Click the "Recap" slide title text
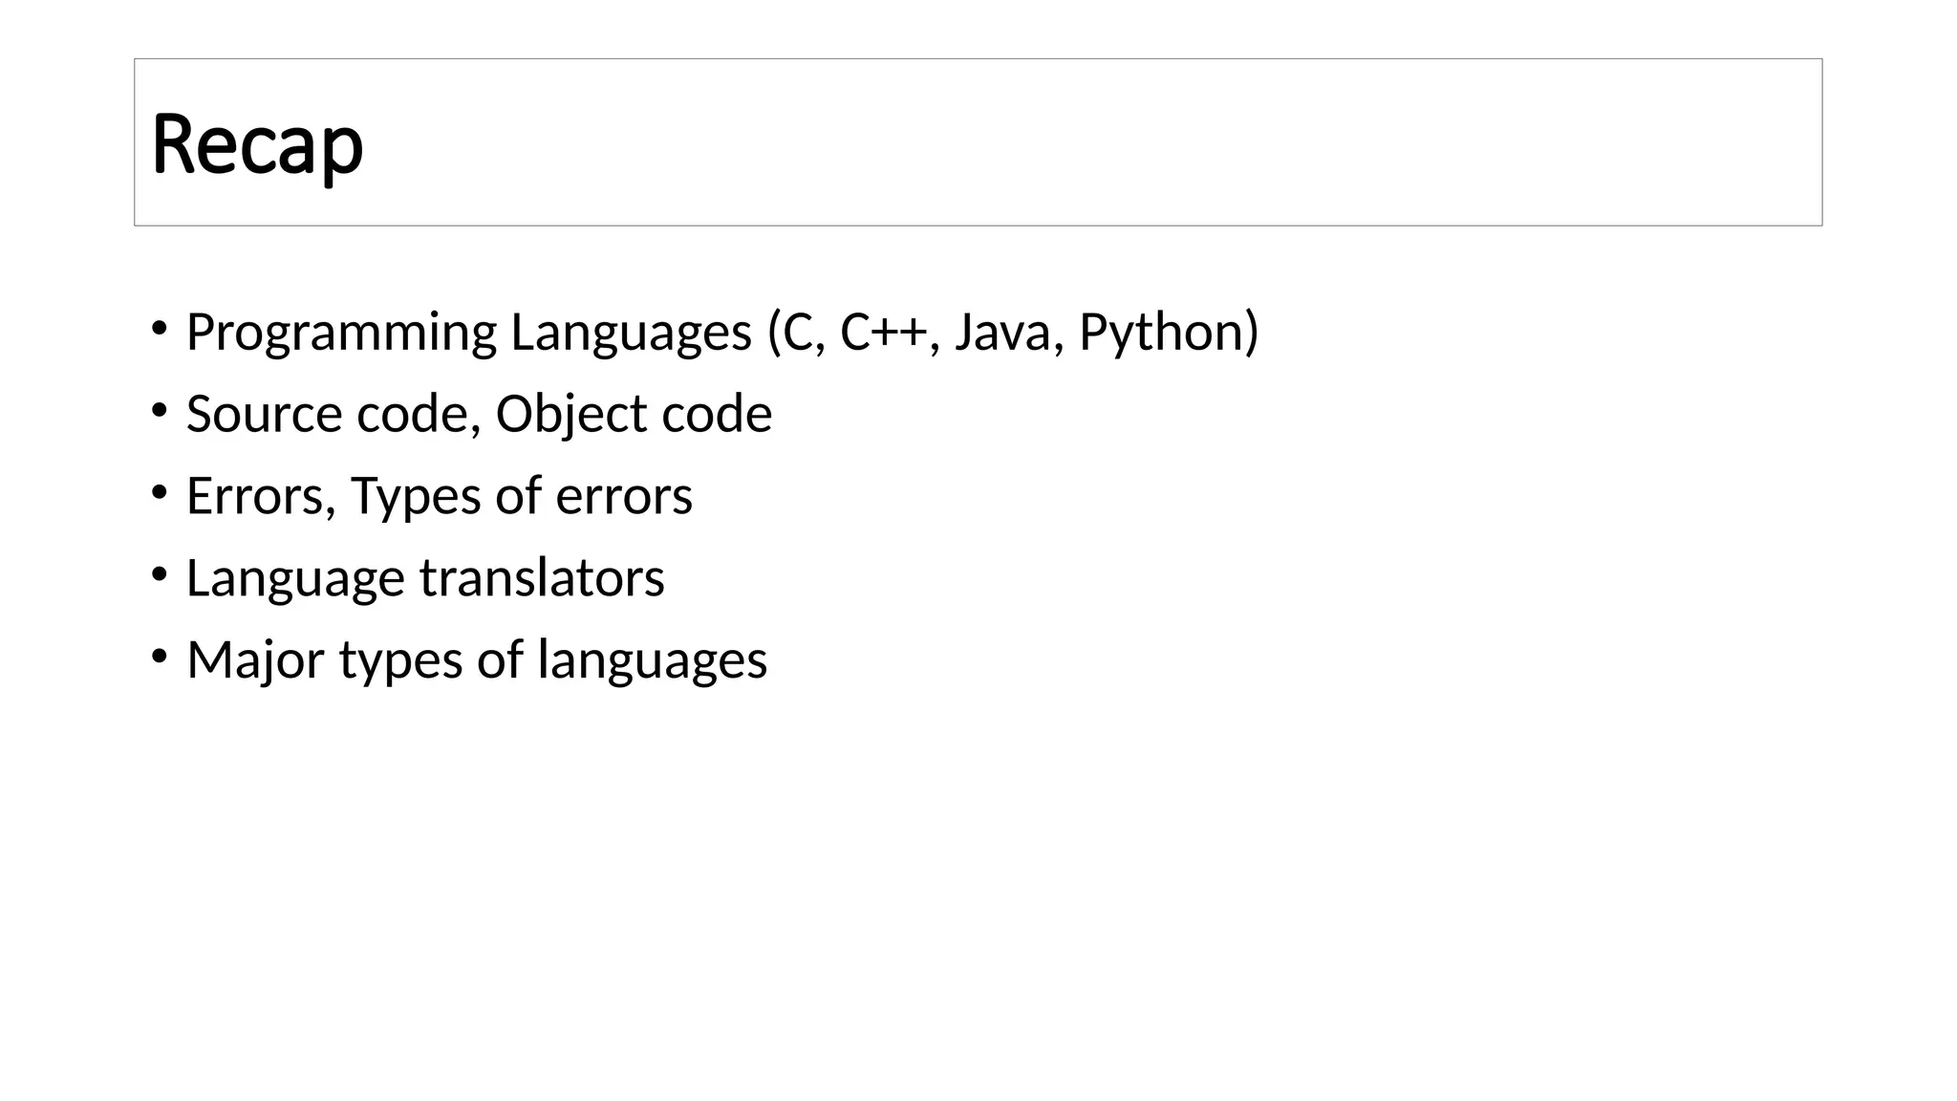 tap(257, 144)
